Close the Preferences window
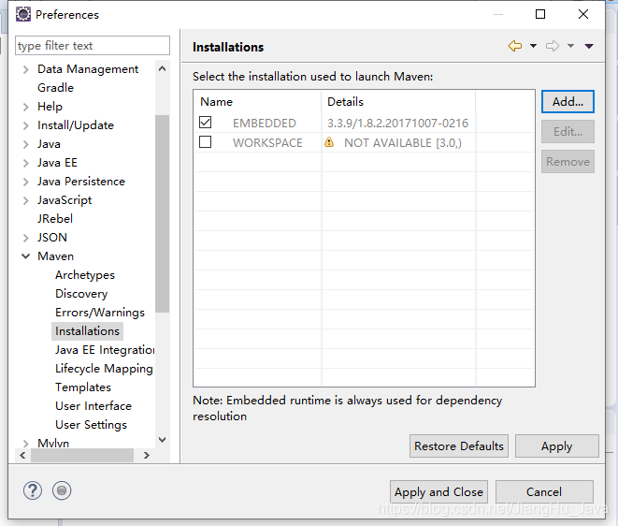This screenshot has width=618, height=526. [x=583, y=14]
